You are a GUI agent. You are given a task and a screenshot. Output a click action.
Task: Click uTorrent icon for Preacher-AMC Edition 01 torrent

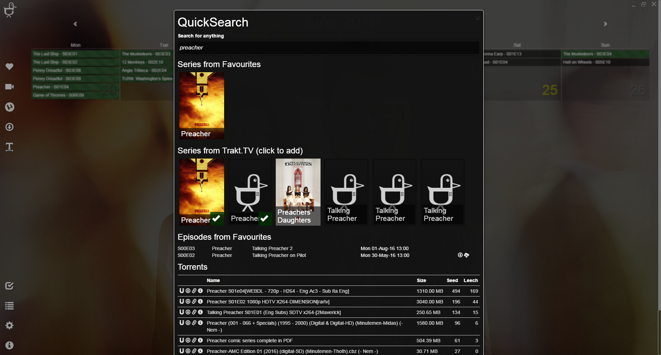pos(182,351)
